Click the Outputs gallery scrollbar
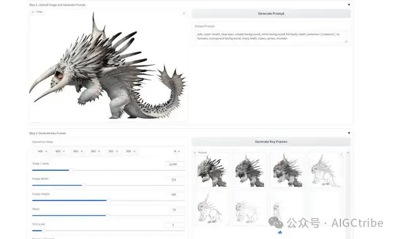396x239 pixels. 348,194
